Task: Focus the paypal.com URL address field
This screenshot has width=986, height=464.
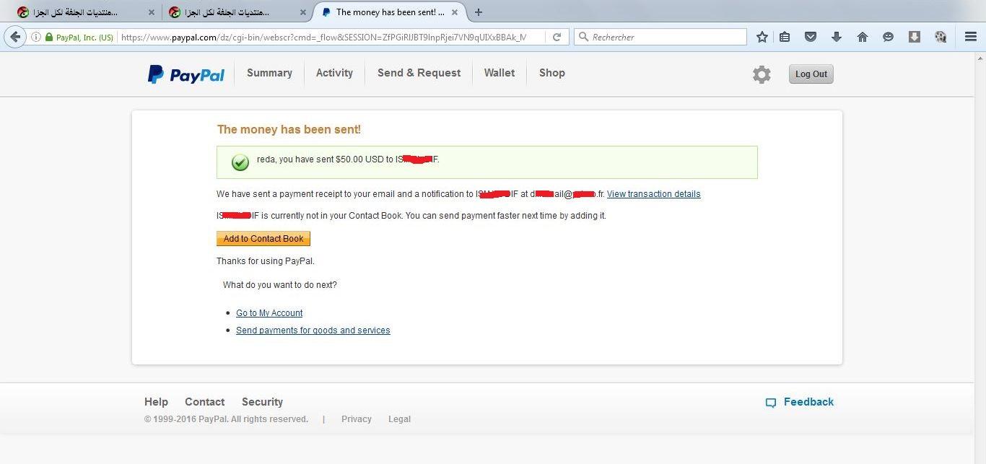Action: click(x=332, y=37)
